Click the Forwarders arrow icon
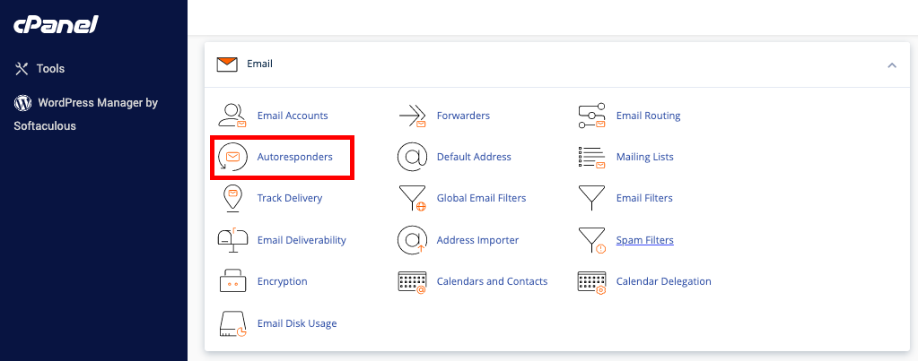Screen dimensions: 918x361 pyautogui.click(x=412, y=116)
